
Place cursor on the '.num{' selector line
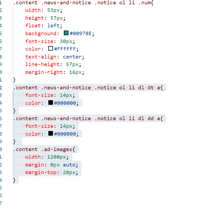coord(83,3)
